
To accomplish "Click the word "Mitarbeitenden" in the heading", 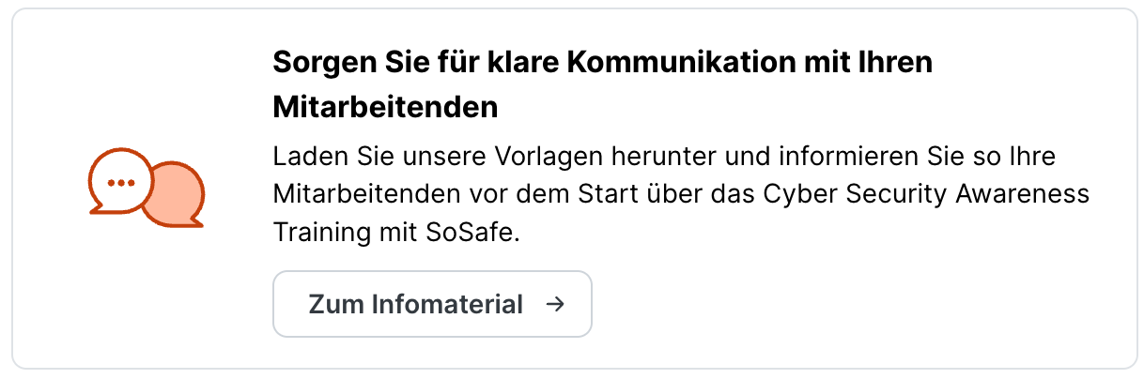I will [385, 107].
